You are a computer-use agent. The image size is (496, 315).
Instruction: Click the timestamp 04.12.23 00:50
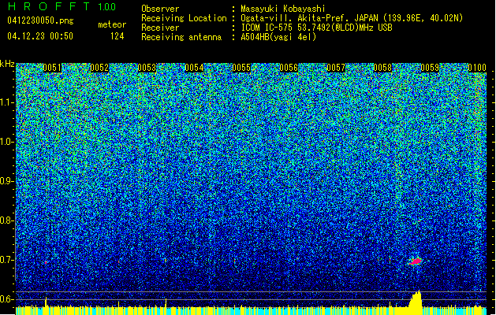(x=40, y=36)
